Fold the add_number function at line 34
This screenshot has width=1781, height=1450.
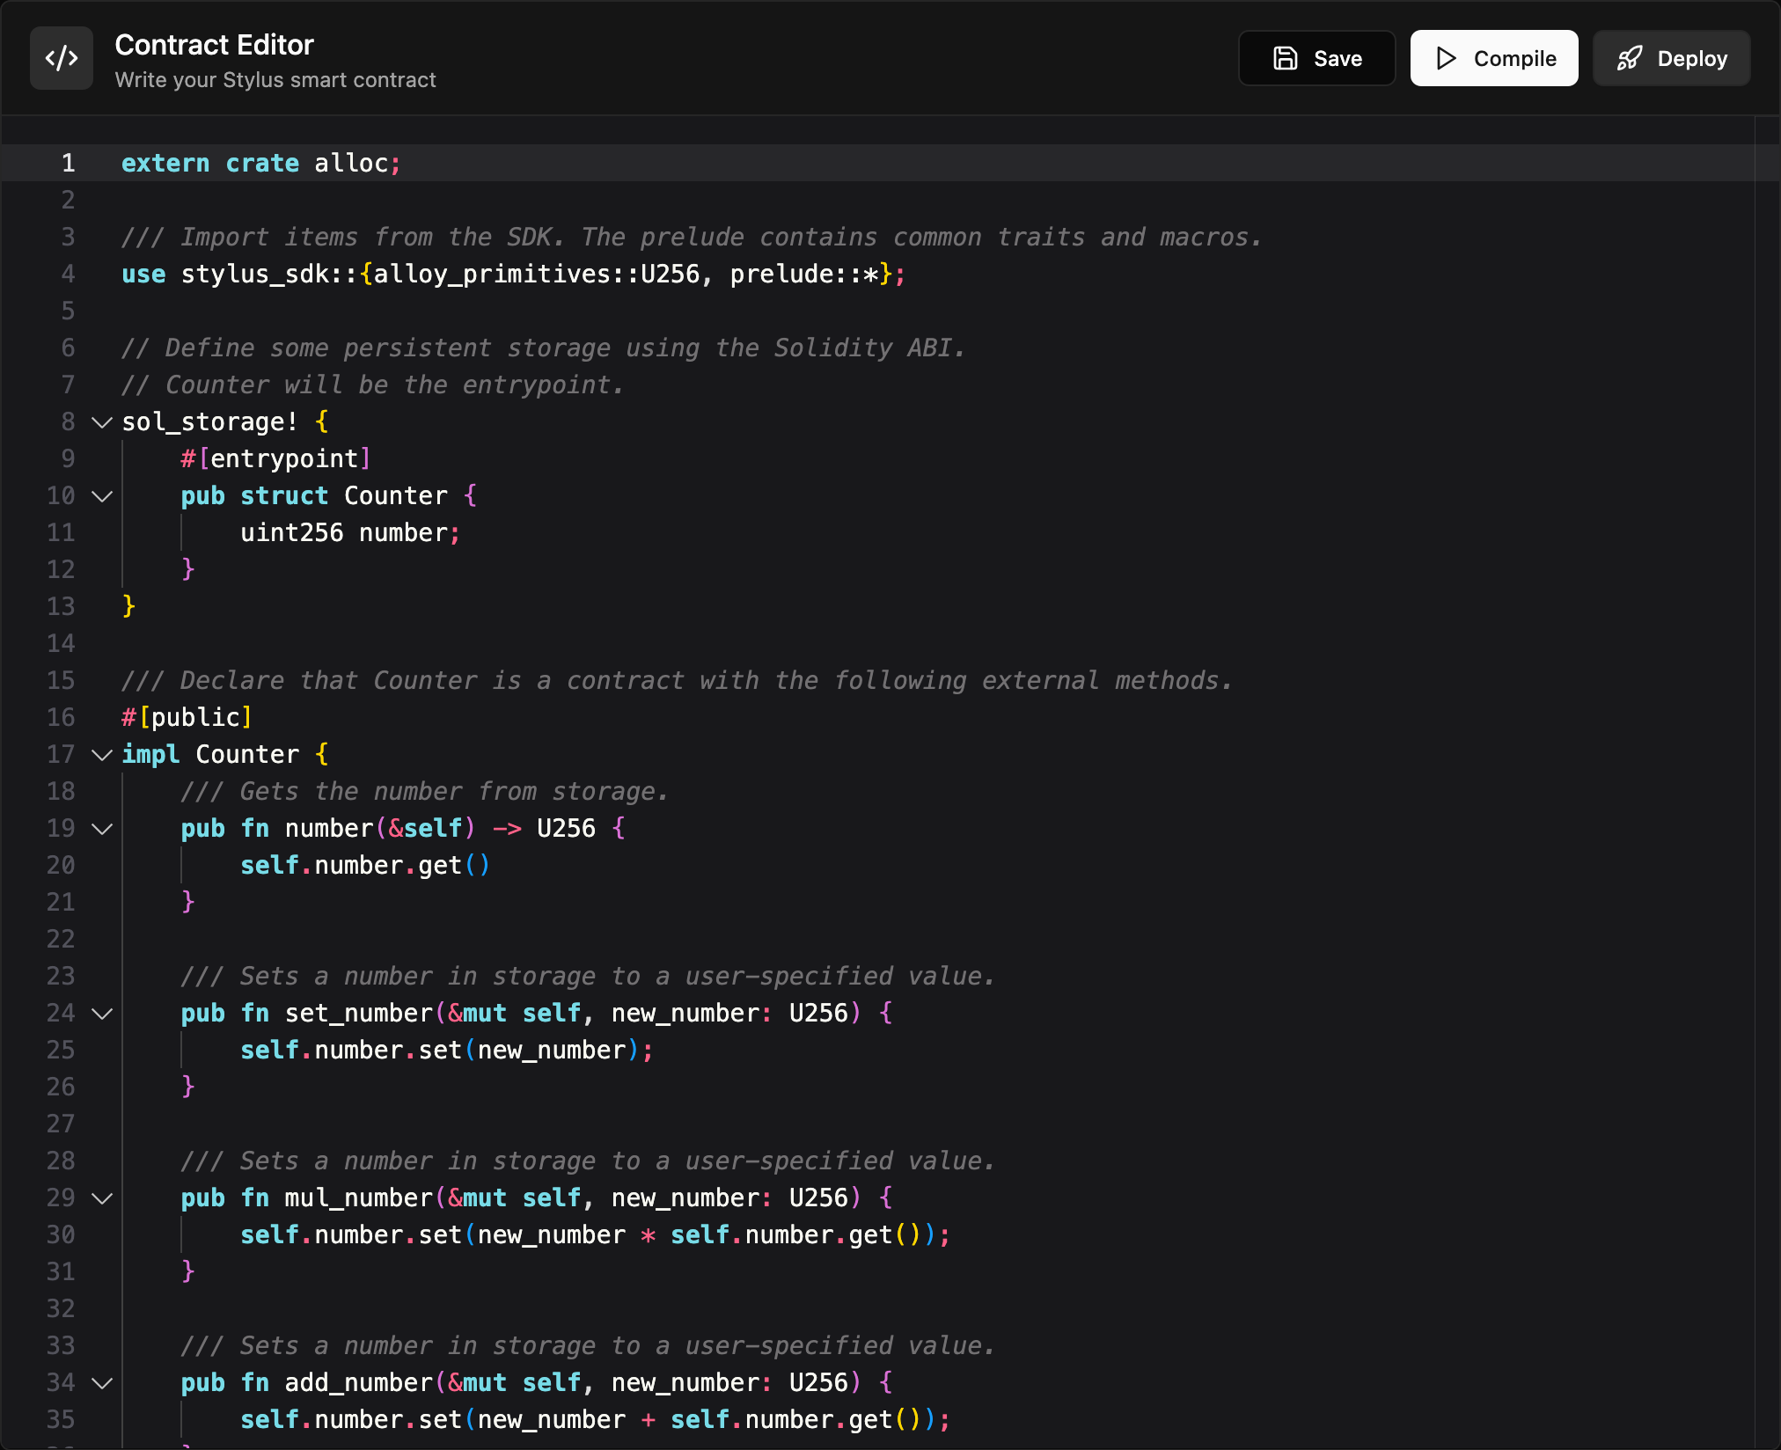[102, 1383]
